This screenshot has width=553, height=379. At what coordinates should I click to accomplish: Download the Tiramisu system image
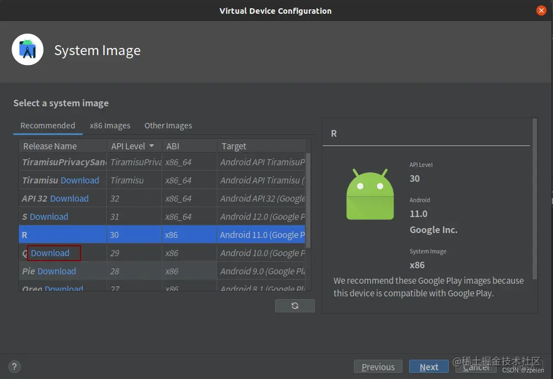pos(80,180)
